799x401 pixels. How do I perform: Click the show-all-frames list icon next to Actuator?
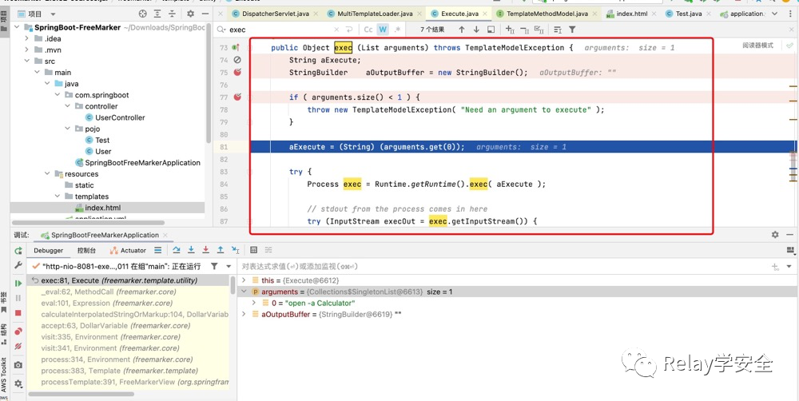(158, 250)
